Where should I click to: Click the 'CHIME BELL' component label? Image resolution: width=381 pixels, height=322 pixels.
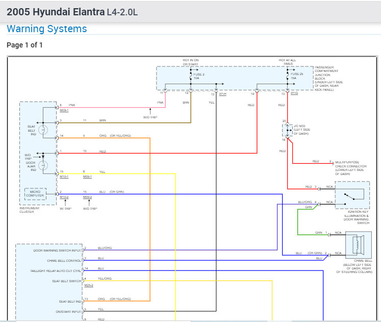363,261
